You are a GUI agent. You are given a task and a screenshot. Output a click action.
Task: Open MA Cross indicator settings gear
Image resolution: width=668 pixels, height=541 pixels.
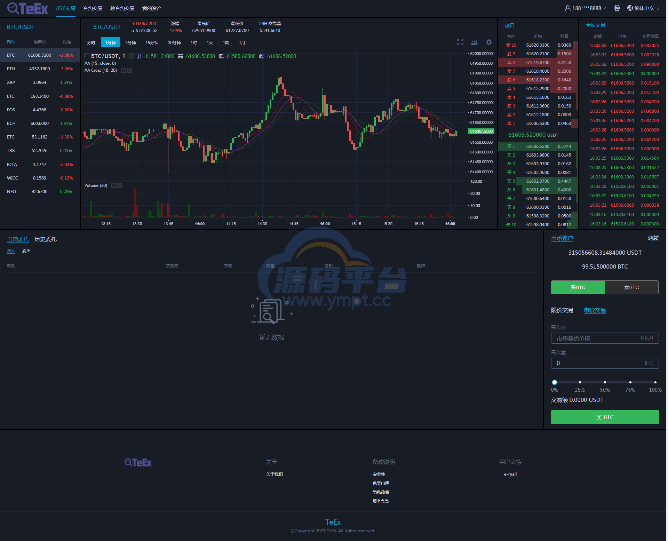tap(123, 70)
